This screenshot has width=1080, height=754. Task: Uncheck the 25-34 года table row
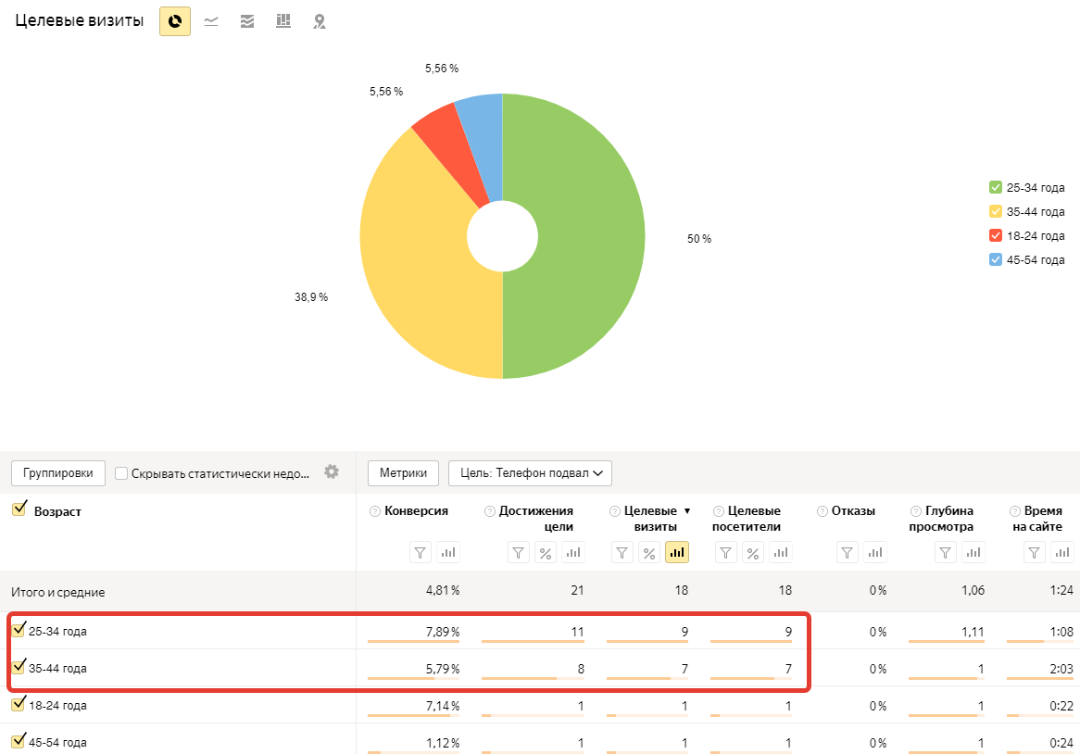19,629
